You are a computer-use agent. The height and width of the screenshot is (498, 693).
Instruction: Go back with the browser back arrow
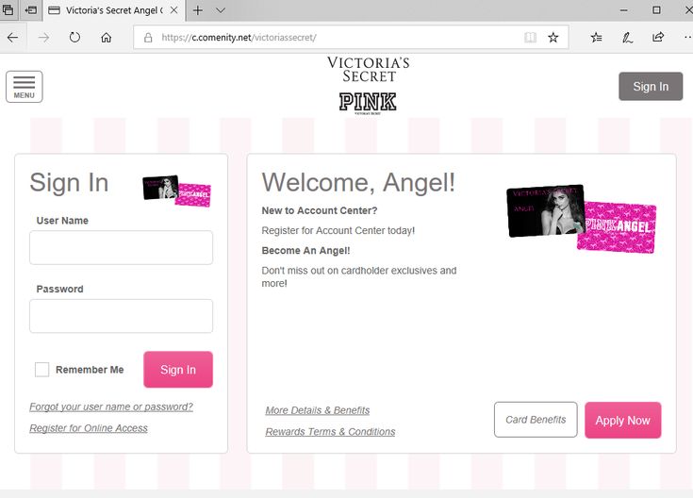13,38
